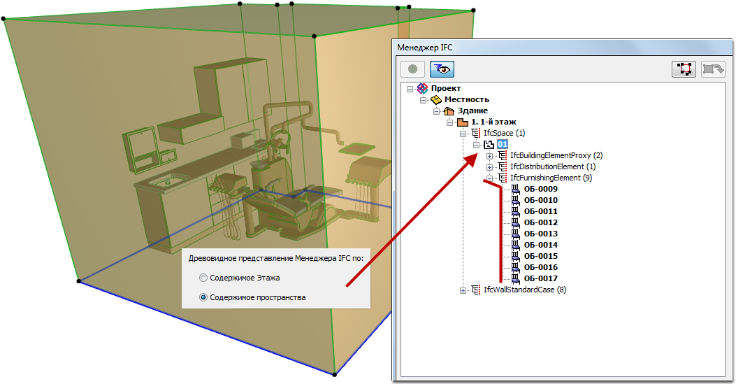Collapse the 01 space node

click(477, 145)
